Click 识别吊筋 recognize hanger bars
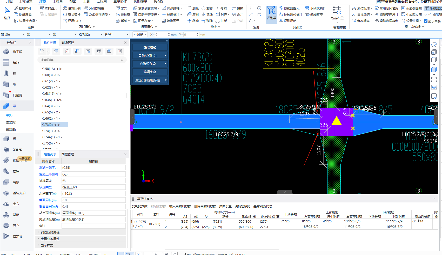 pyautogui.click(x=287, y=21)
